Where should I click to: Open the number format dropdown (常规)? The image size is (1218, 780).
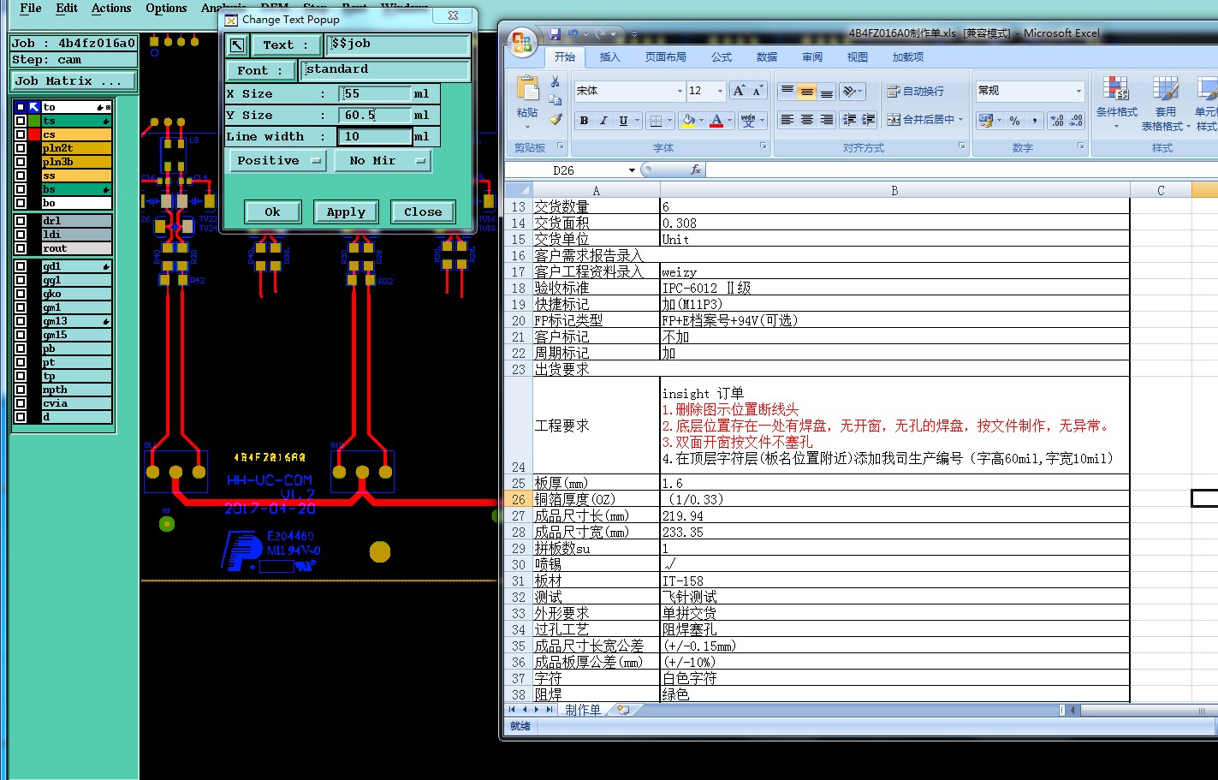(1078, 91)
